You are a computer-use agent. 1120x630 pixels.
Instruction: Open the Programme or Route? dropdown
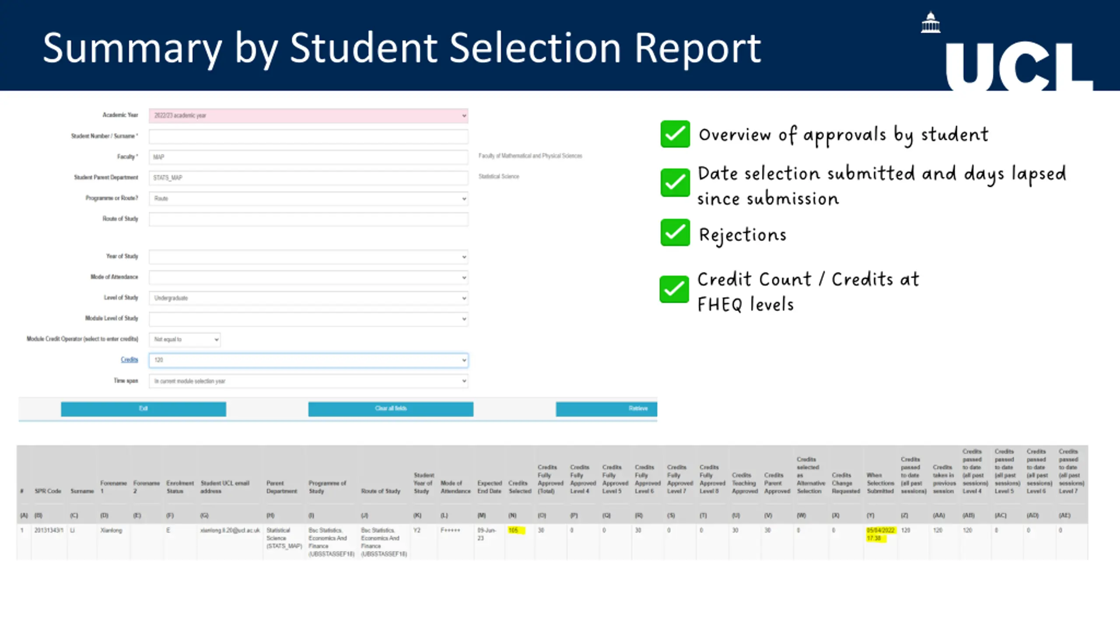(308, 199)
